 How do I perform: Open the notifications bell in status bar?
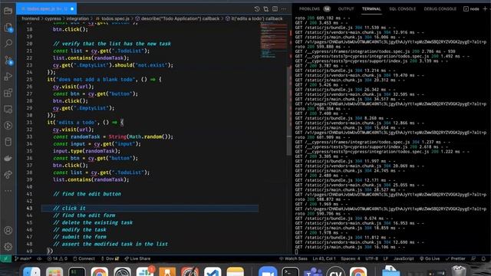(x=483, y=258)
